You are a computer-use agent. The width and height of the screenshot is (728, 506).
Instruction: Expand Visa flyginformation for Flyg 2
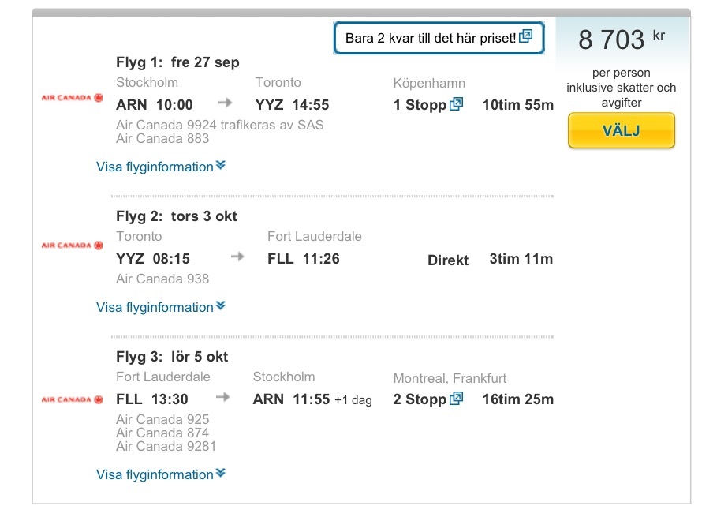[161, 307]
